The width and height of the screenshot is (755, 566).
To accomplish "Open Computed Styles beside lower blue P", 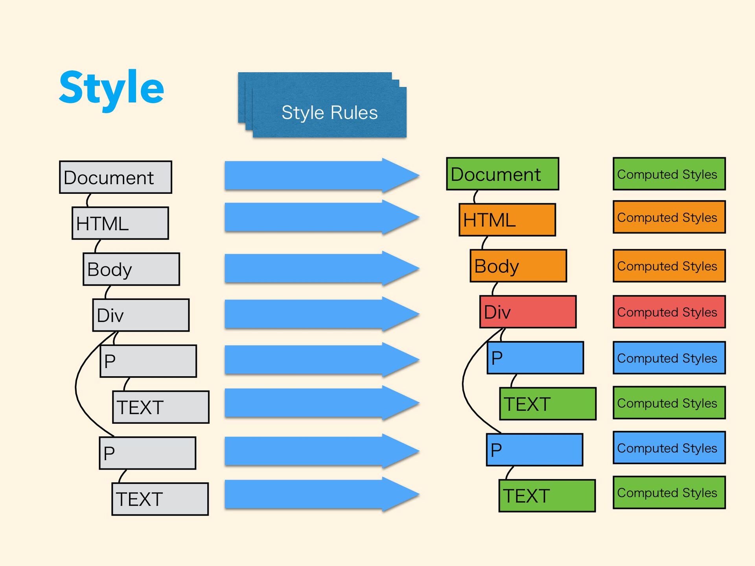I will coord(669,448).
